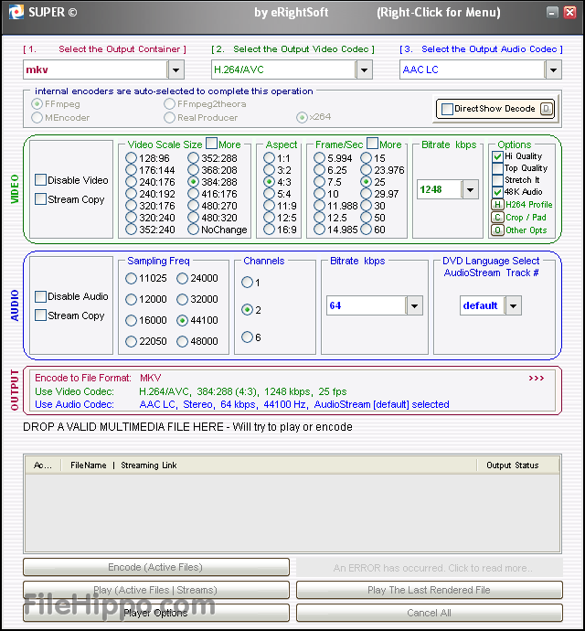Select video scale size 352:288
585x631 pixels.
coord(193,158)
